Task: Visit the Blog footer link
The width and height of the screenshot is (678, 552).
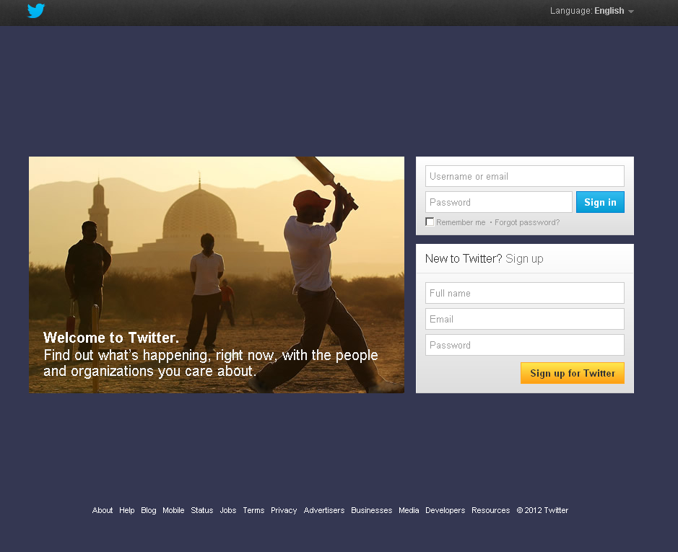Action: [x=148, y=510]
